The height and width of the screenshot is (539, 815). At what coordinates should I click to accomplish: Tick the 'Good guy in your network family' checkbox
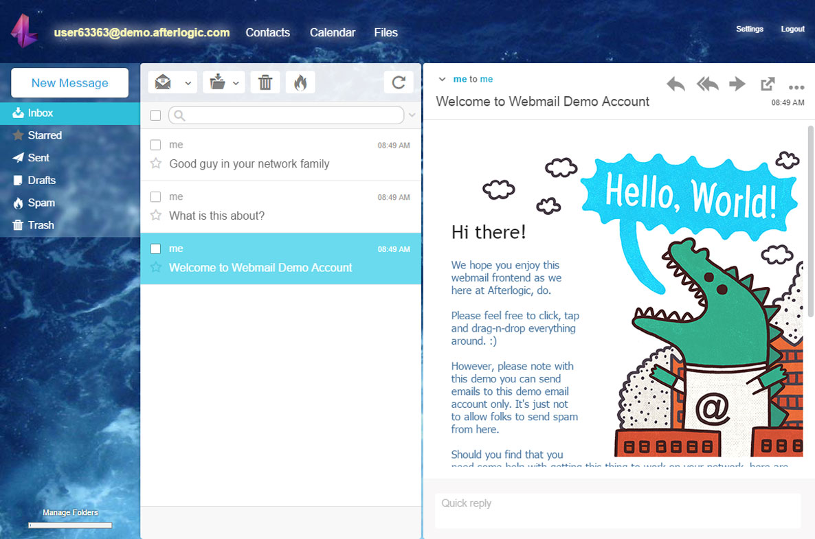[156, 145]
